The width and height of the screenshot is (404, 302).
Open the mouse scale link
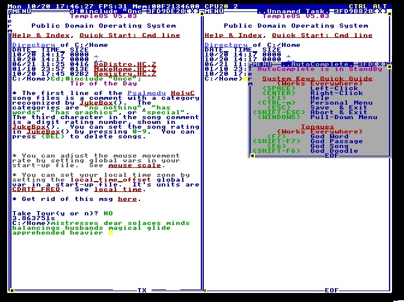(135, 165)
